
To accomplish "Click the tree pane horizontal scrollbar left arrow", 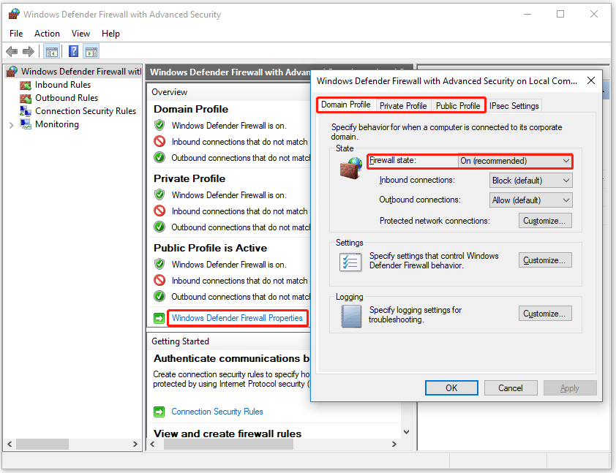I will [x=10, y=444].
